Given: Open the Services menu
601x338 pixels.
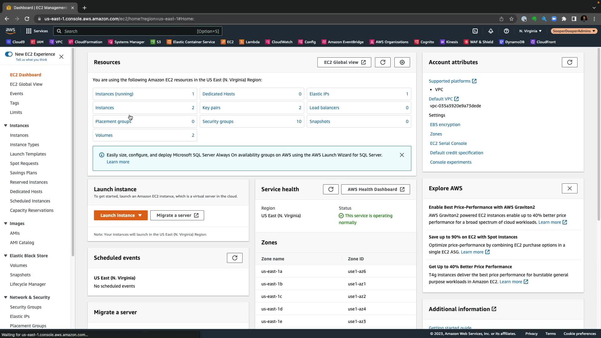Looking at the screenshot, I should pyautogui.click(x=37, y=31).
